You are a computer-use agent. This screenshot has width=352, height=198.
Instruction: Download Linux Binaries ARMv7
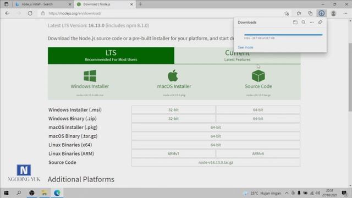tap(174, 153)
